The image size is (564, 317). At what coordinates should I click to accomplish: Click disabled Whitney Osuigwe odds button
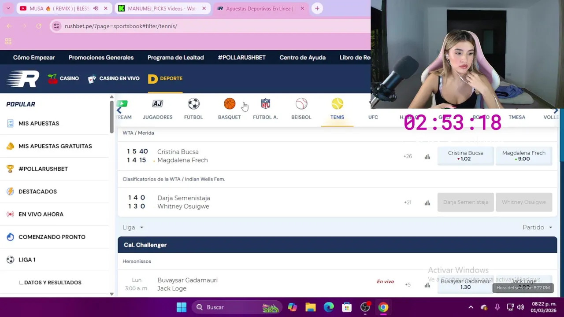click(524, 202)
